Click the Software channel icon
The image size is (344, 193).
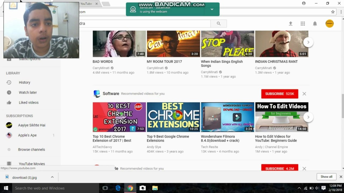pyautogui.click(x=96, y=94)
